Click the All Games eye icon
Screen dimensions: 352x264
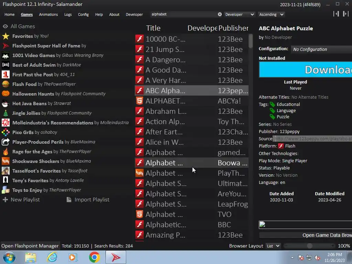click(x=5, y=26)
